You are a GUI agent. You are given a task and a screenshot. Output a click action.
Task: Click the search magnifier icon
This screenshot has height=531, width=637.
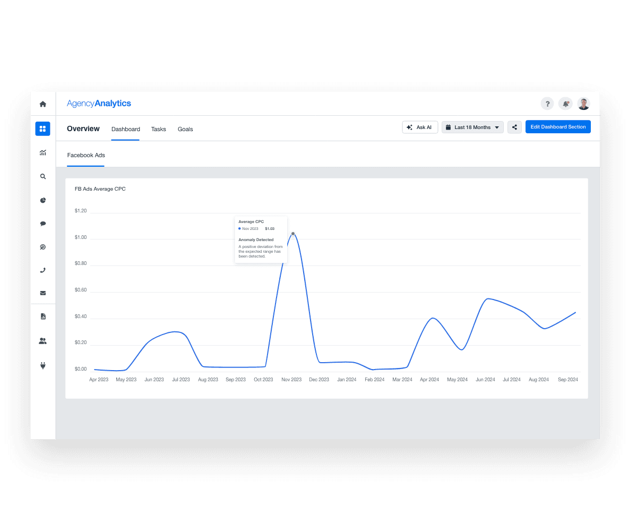(42, 176)
